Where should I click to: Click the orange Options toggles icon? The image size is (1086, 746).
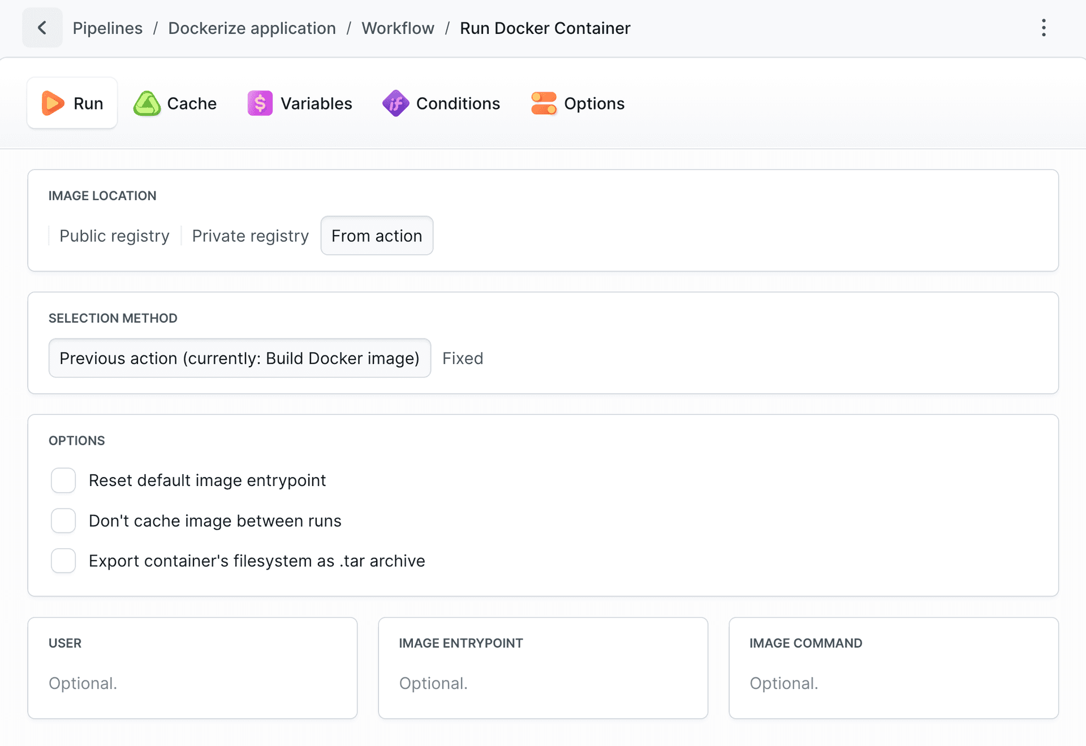point(544,103)
